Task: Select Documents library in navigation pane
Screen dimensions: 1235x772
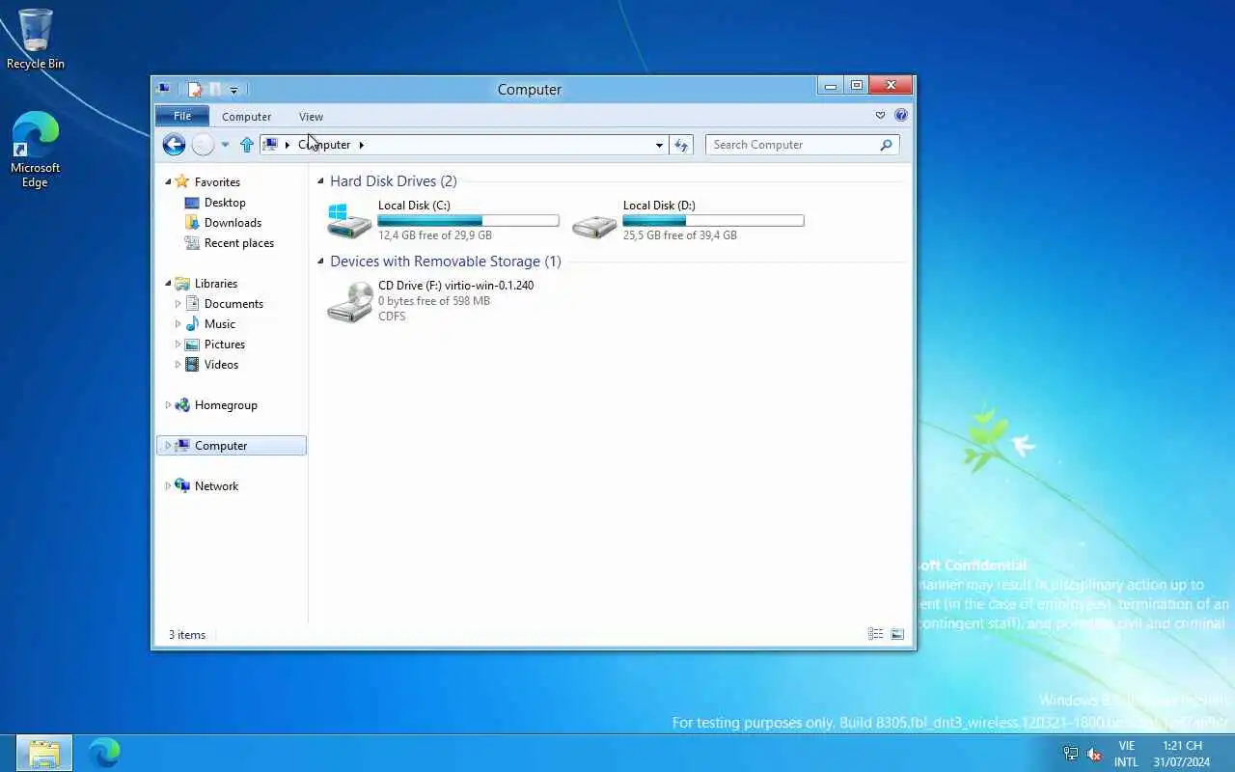Action: pyautogui.click(x=233, y=304)
